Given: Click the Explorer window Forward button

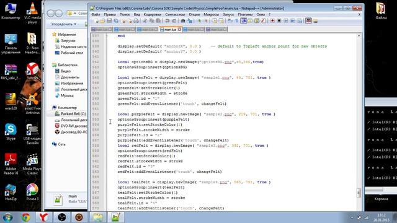Looking at the screenshot, I should pyautogui.click(x=59, y=13).
